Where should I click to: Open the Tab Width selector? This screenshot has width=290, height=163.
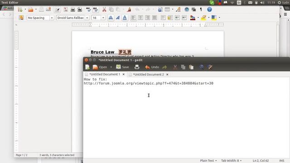click(232, 161)
